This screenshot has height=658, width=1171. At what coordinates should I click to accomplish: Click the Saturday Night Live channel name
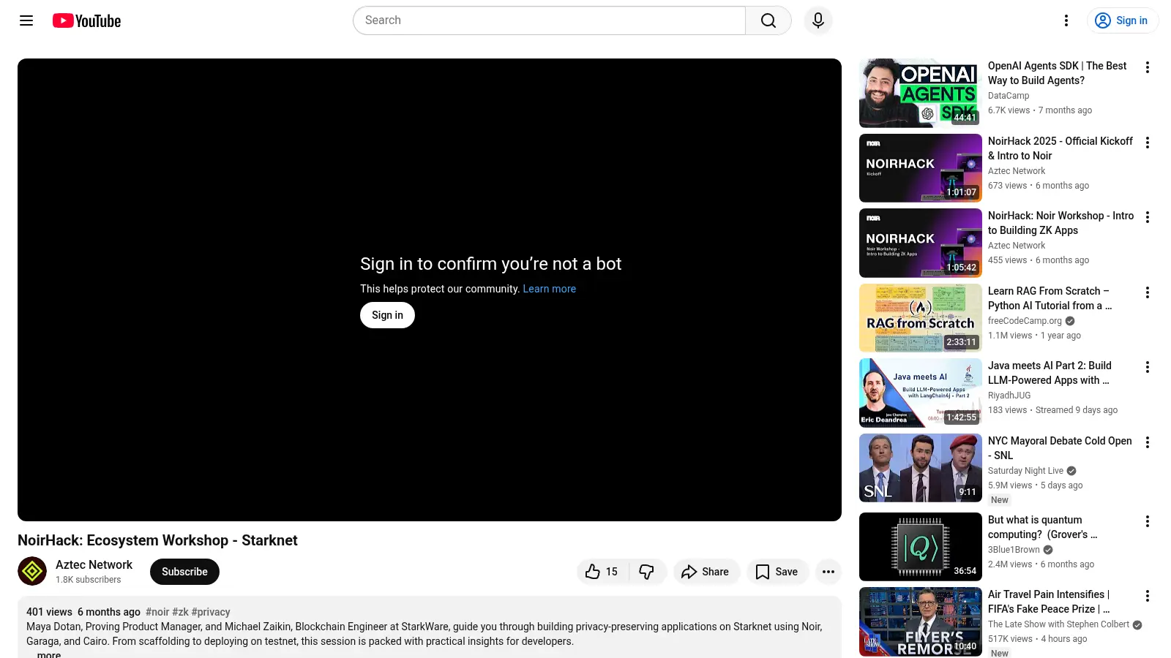tap(1025, 471)
